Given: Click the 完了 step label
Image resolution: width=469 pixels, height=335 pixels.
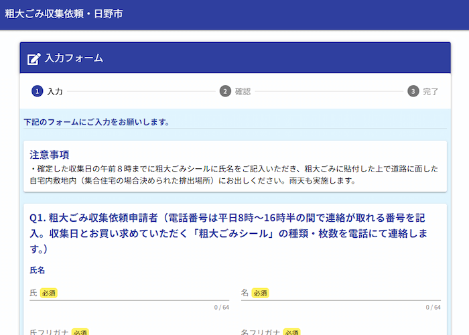Looking at the screenshot, I should click(431, 92).
